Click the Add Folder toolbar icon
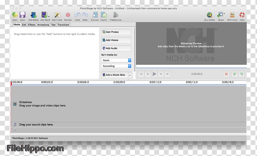Image resolution: width=257 pixels, height=156 pixels. click(x=57, y=16)
